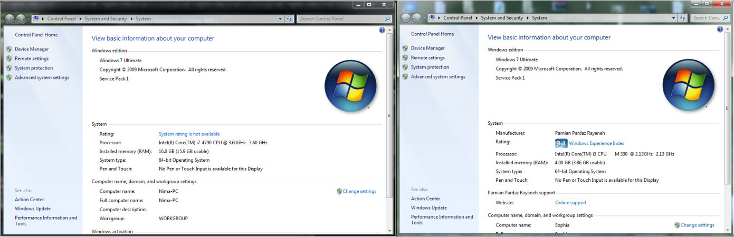Click Advanced system settings shield icon, right window
734x237 pixels.
click(x=405, y=76)
